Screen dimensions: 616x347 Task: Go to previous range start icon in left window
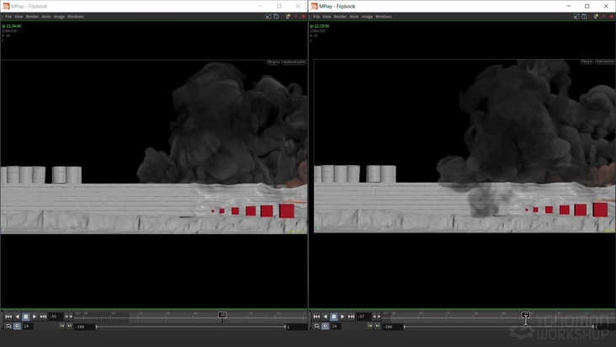[62, 326]
